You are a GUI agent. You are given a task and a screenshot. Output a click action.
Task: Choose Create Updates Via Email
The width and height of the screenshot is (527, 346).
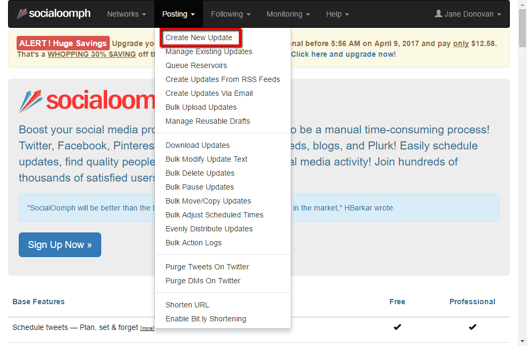[x=209, y=93]
